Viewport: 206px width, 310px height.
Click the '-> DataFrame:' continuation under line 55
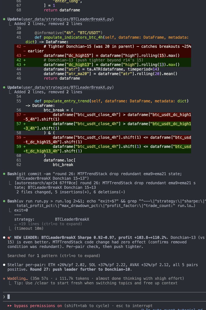(x=40, y=105)
